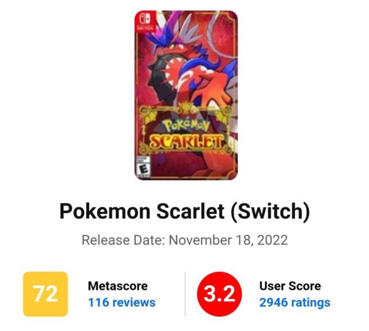Viewport: 369px width, 331px height.
Task: Click the User Score label
Action: pyautogui.click(x=290, y=286)
